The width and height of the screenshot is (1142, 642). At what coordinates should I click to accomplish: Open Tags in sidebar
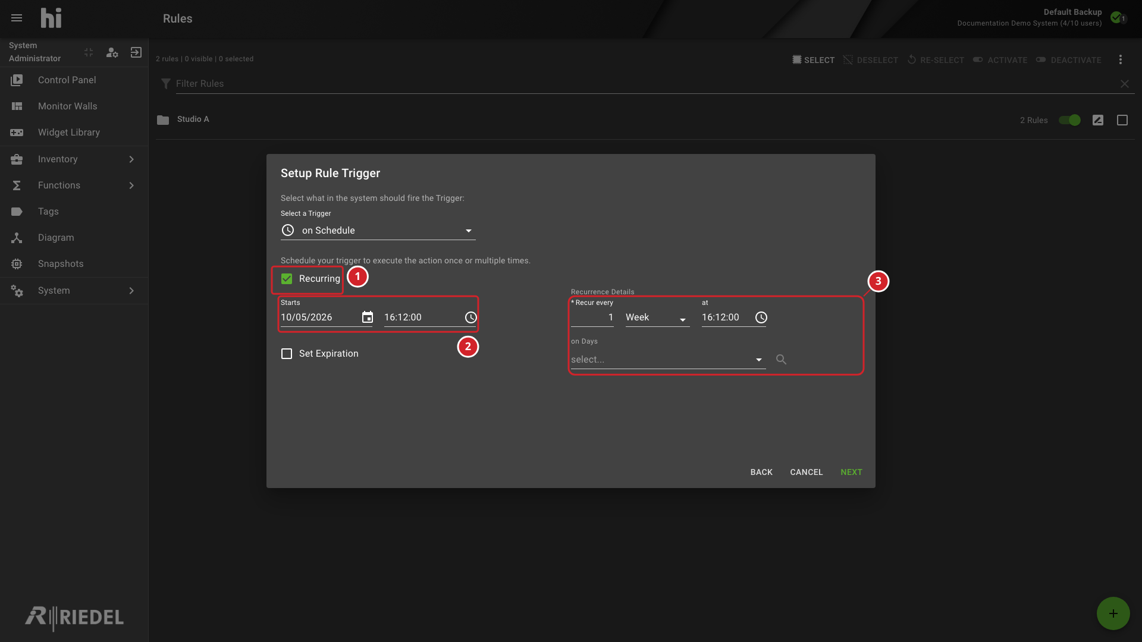coord(74,212)
